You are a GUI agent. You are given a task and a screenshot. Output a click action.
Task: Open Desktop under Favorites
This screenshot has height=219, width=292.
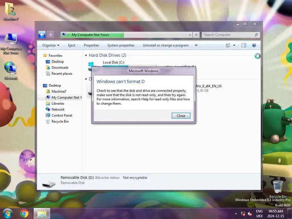click(58, 62)
